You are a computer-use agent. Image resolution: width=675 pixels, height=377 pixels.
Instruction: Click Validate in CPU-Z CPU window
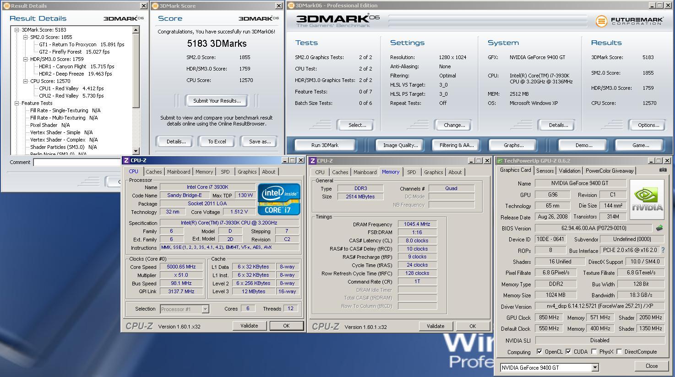tap(249, 326)
